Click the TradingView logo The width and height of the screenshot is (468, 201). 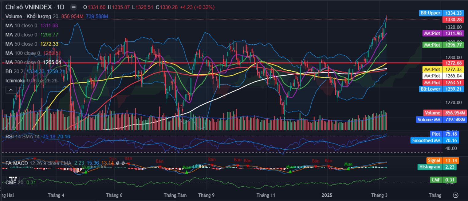13,179
